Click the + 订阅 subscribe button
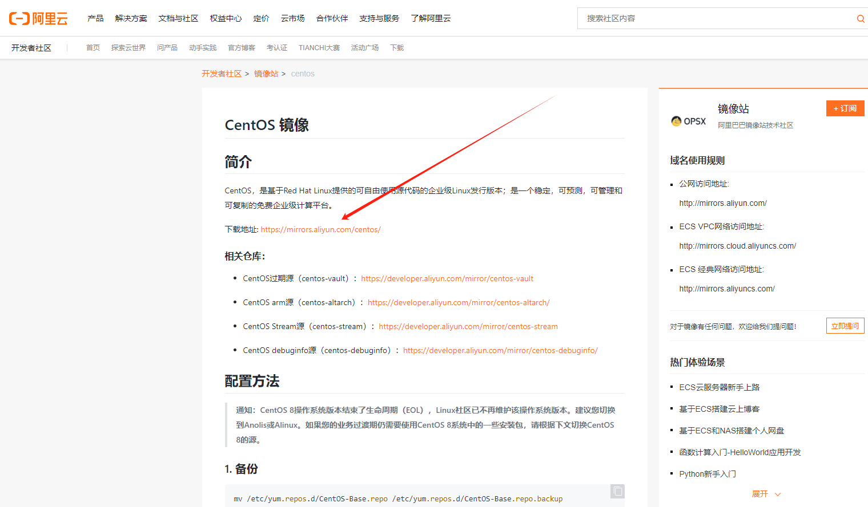This screenshot has width=868, height=507. pos(845,108)
